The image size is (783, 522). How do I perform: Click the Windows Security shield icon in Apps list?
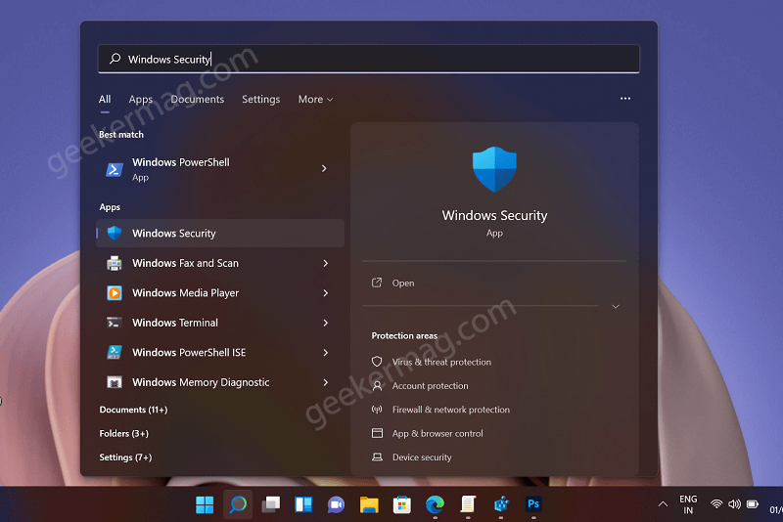coord(115,233)
